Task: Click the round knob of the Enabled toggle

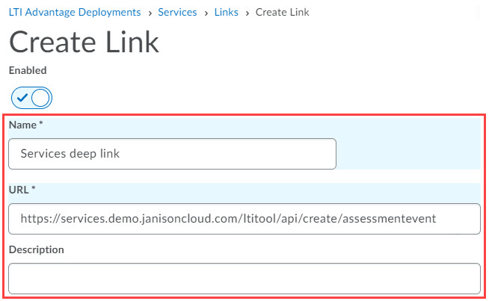Action: click(40, 98)
